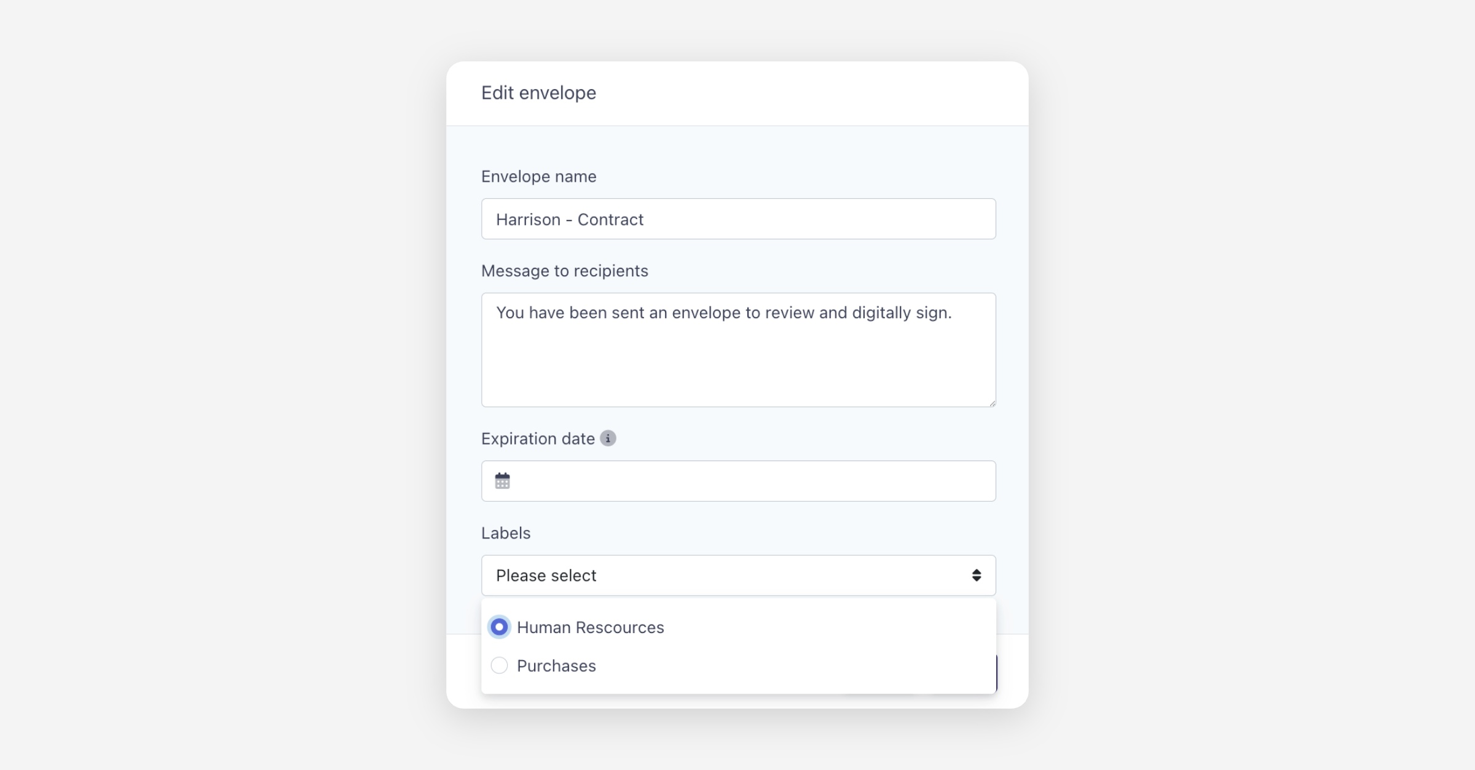Click the "Labels" field label

tap(505, 533)
